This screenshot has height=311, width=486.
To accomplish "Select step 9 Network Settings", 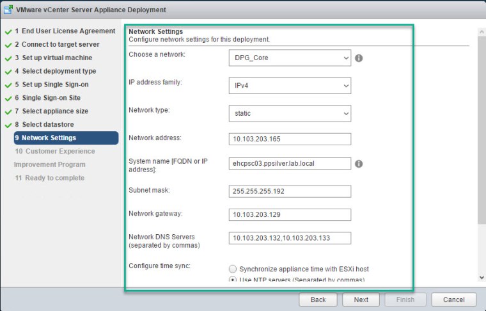I will coord(66,138).
